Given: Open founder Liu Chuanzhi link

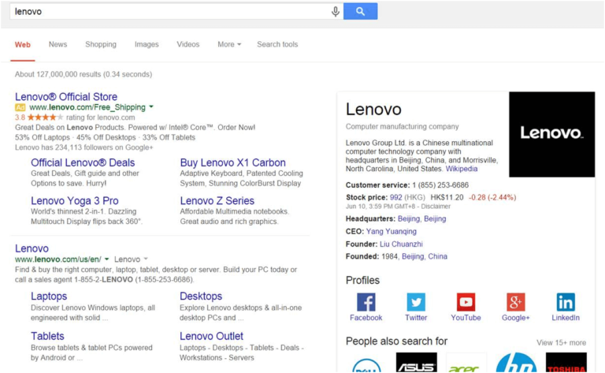Looking at the screenshot, I should point(401,244).
